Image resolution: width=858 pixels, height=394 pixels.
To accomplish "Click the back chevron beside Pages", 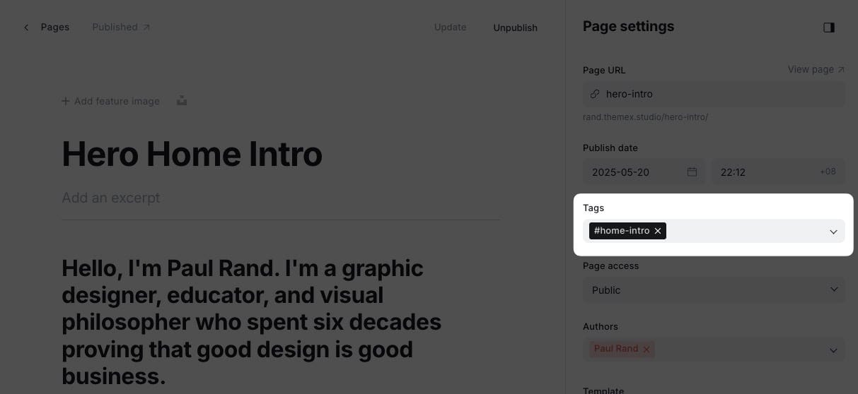I will pyautogui.click(x=26, y=28).
